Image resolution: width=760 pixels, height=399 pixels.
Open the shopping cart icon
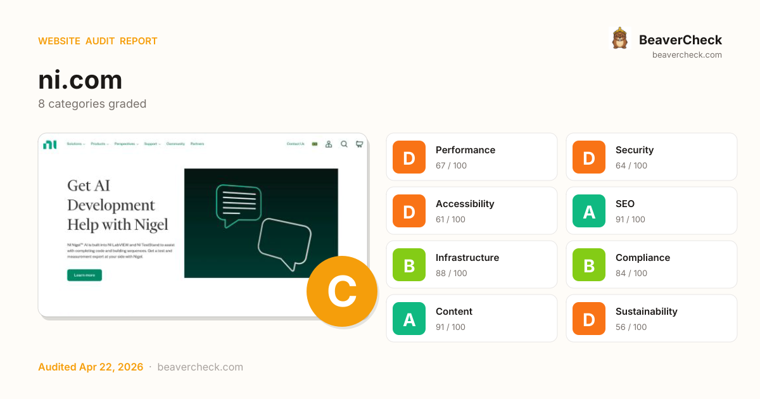tap(359, 144)
